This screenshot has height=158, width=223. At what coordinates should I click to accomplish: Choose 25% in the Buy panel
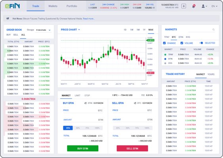click(68, 128)
